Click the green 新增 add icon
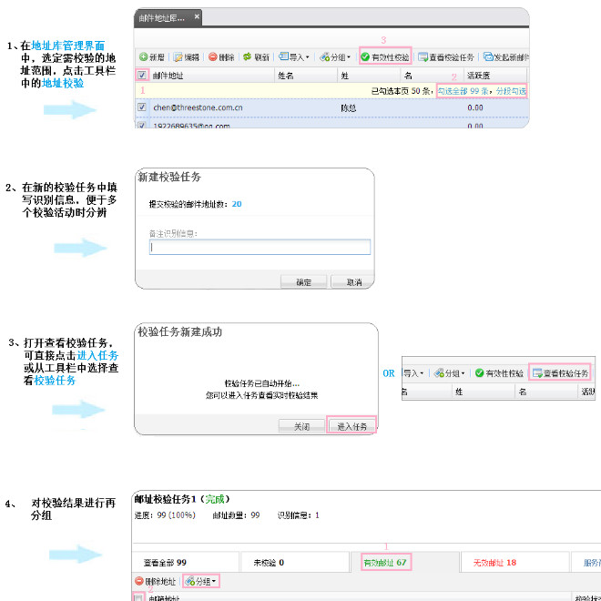 [143, 57]
